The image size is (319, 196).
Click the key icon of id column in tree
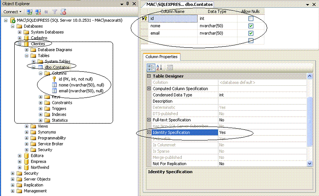(x=54, y=79)
